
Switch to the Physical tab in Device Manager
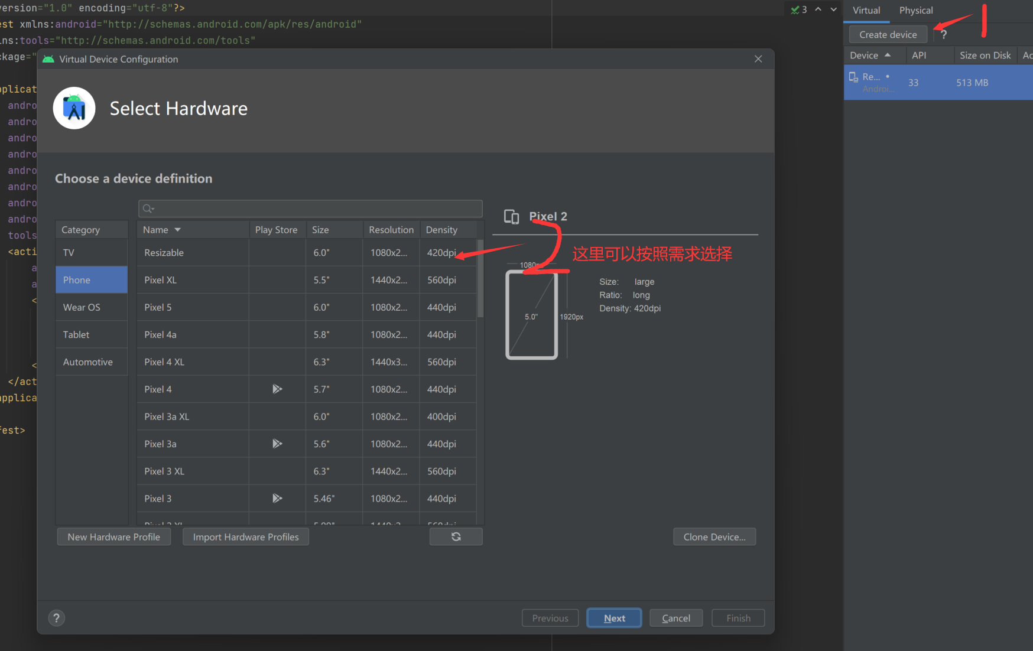(916, 11)
